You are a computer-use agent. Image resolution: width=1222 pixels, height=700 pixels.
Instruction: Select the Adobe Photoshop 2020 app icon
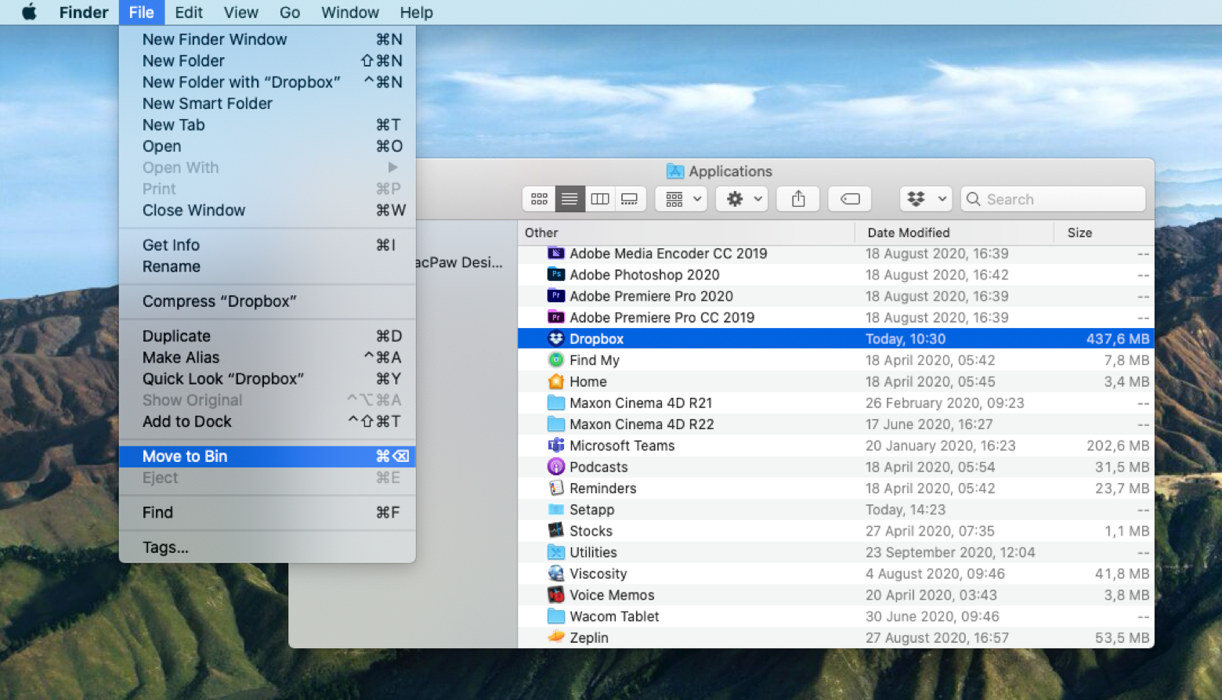click(556, 275)
